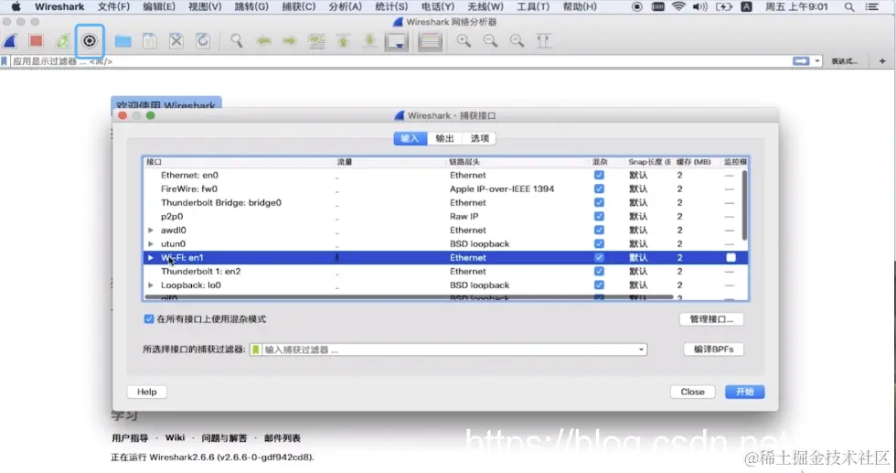
Task: Start capture with the shark fin icon
Action: coord(10,41)
